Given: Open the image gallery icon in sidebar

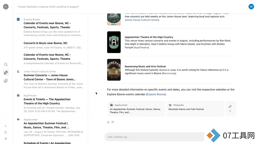Looking at the screenshot, I should (x=6, y=81).
